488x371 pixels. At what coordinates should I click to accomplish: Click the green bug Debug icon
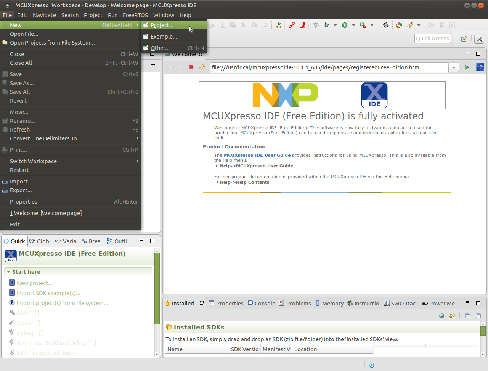pos(327,25)
